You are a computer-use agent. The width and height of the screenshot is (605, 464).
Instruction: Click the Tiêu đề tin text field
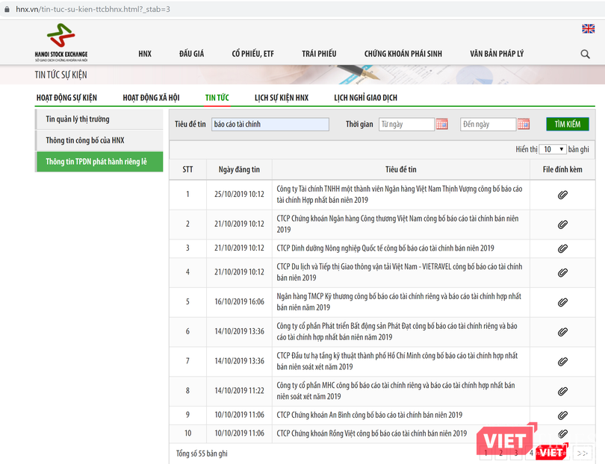pos(270,125)
